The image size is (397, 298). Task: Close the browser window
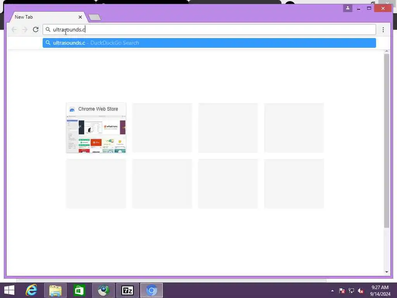pyautogui.click(x=383, y=9)
